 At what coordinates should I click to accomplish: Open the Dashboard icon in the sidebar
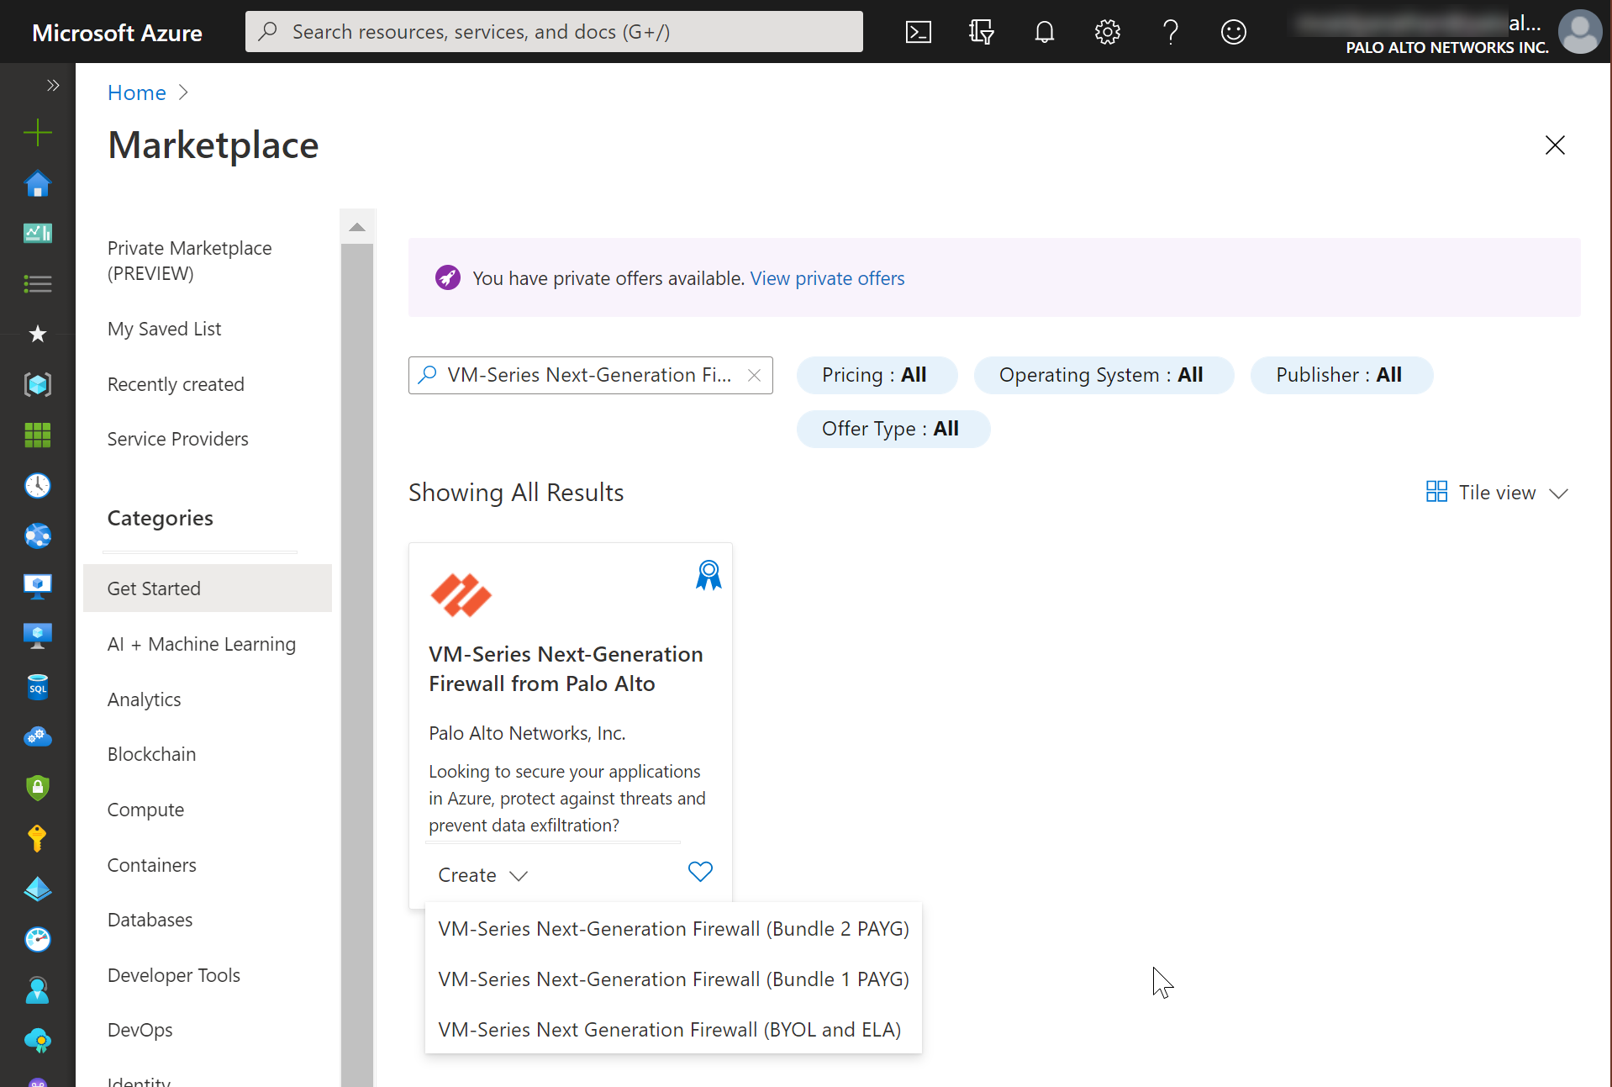pos(38,233)
